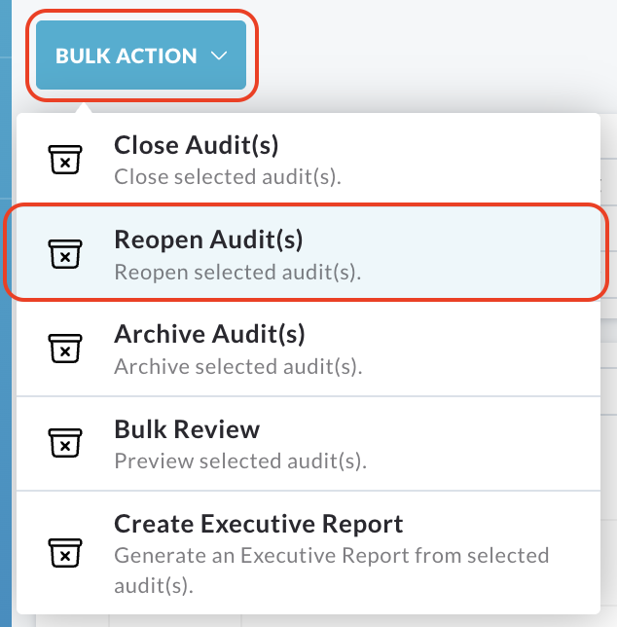Open the Bulk Review option
Image resolution: width=617 pixels, height=627 pixels.
[x=308, y=443]
